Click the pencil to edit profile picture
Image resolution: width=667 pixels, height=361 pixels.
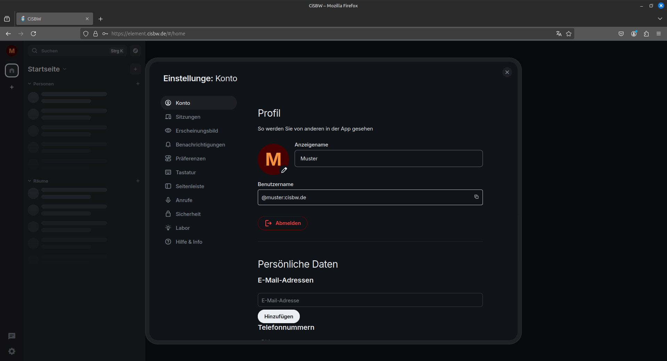pyautogui.click(x=284, y=170)
